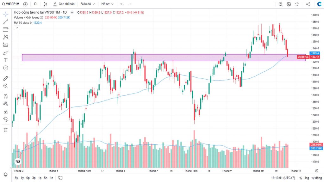
Task: Expand the Biểu đồ dropdown
Action: (x=87, y=4)
